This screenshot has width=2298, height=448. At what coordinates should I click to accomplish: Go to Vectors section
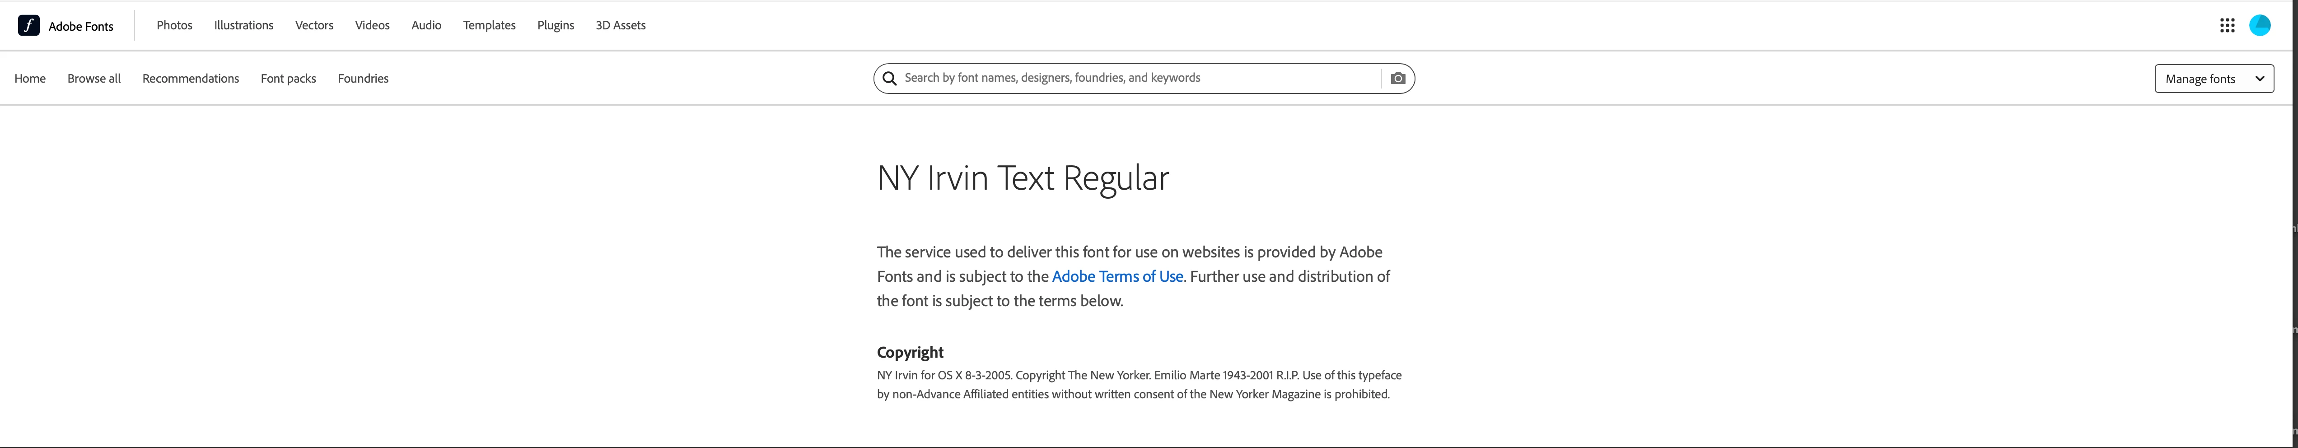314,25
